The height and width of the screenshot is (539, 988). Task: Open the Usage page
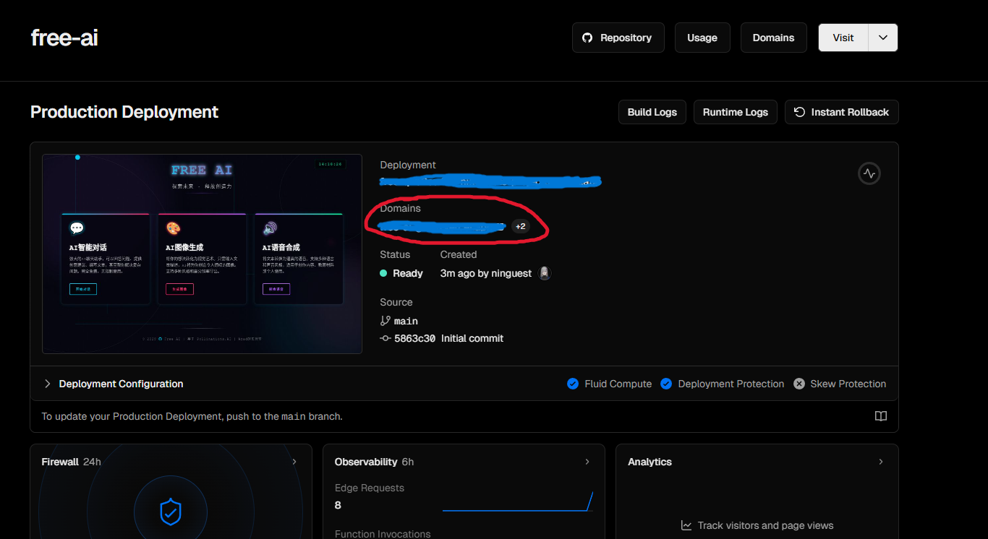pyautogui.click(x=702, y=38)
